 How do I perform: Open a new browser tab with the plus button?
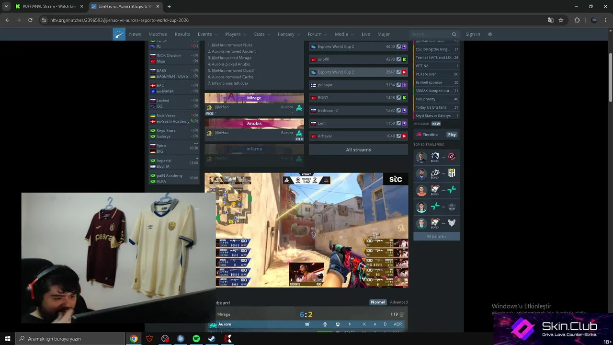pyautogui.click(x=169, y=6)
